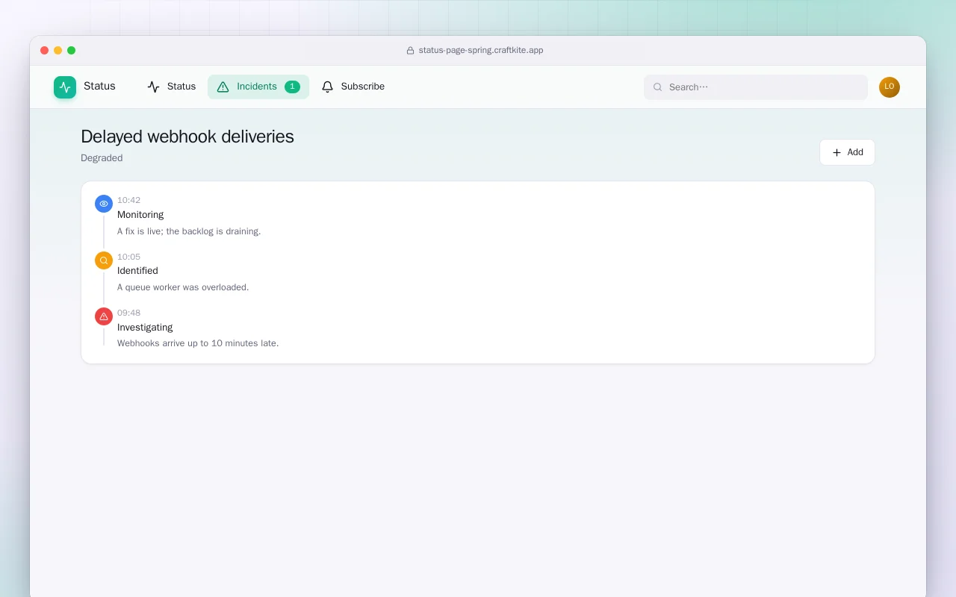956x597 pixels.
Task: Click the "Identified" update title
Action: click(137, 271)
